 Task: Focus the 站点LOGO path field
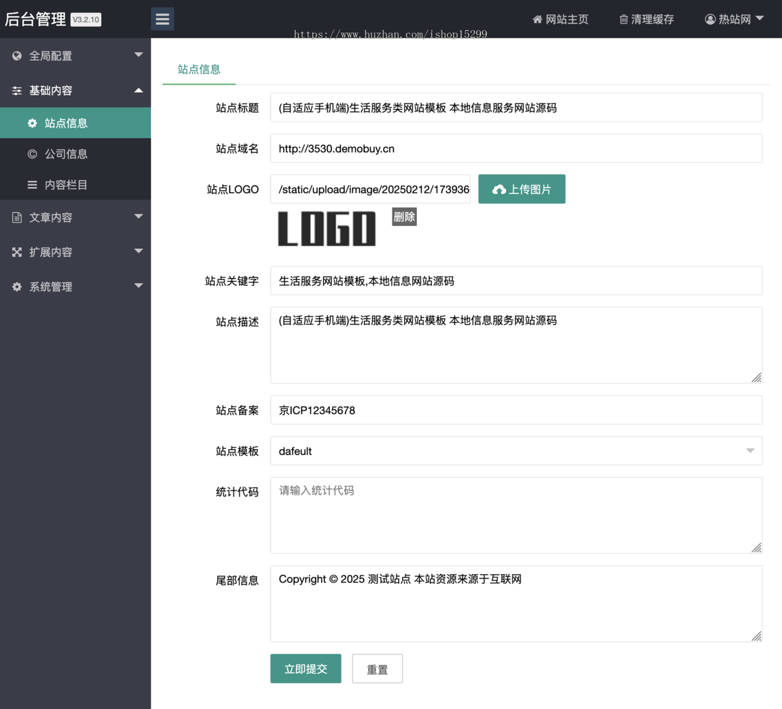click(x=370, y=189)
